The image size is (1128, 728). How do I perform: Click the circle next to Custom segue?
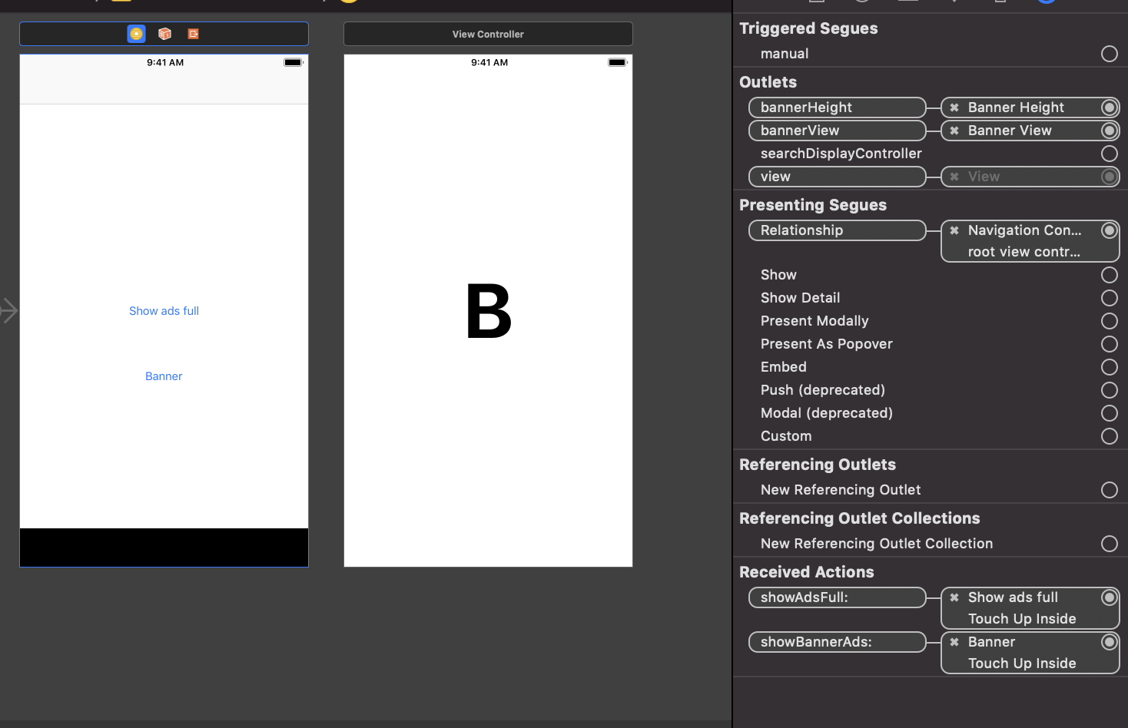tap(1110, 436)
